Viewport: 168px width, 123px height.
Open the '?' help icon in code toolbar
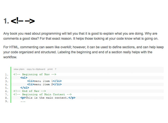point(55,69)
